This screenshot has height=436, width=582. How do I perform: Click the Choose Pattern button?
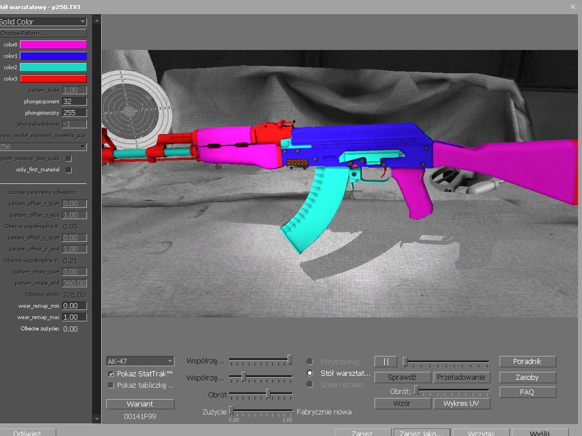pos(43,33)
